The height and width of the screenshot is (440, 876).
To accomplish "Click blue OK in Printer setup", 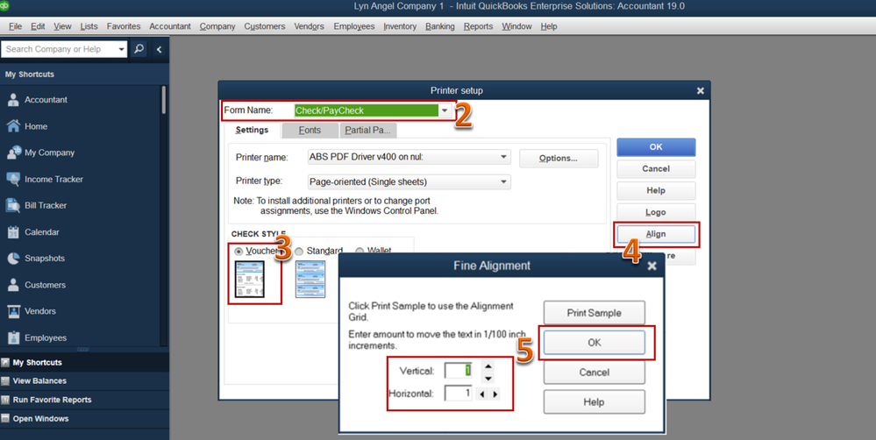I will [656, 147].
